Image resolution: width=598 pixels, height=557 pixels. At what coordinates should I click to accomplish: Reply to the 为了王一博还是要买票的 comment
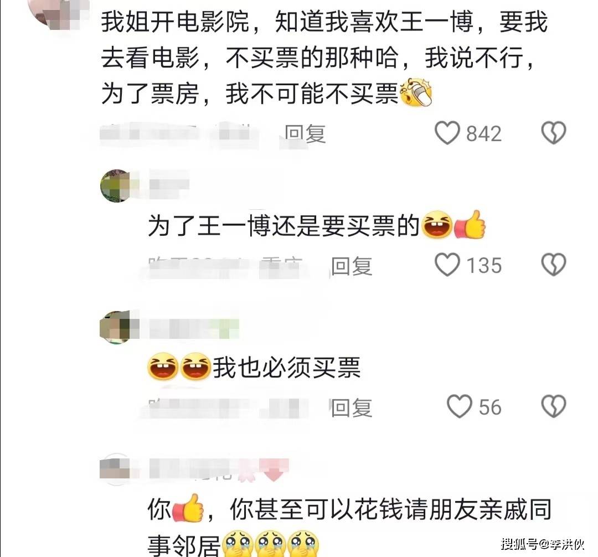coord(351,266)
